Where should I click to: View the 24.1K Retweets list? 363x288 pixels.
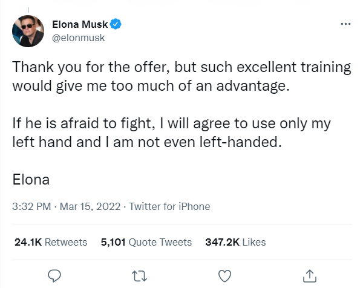(x=50, y=242)
